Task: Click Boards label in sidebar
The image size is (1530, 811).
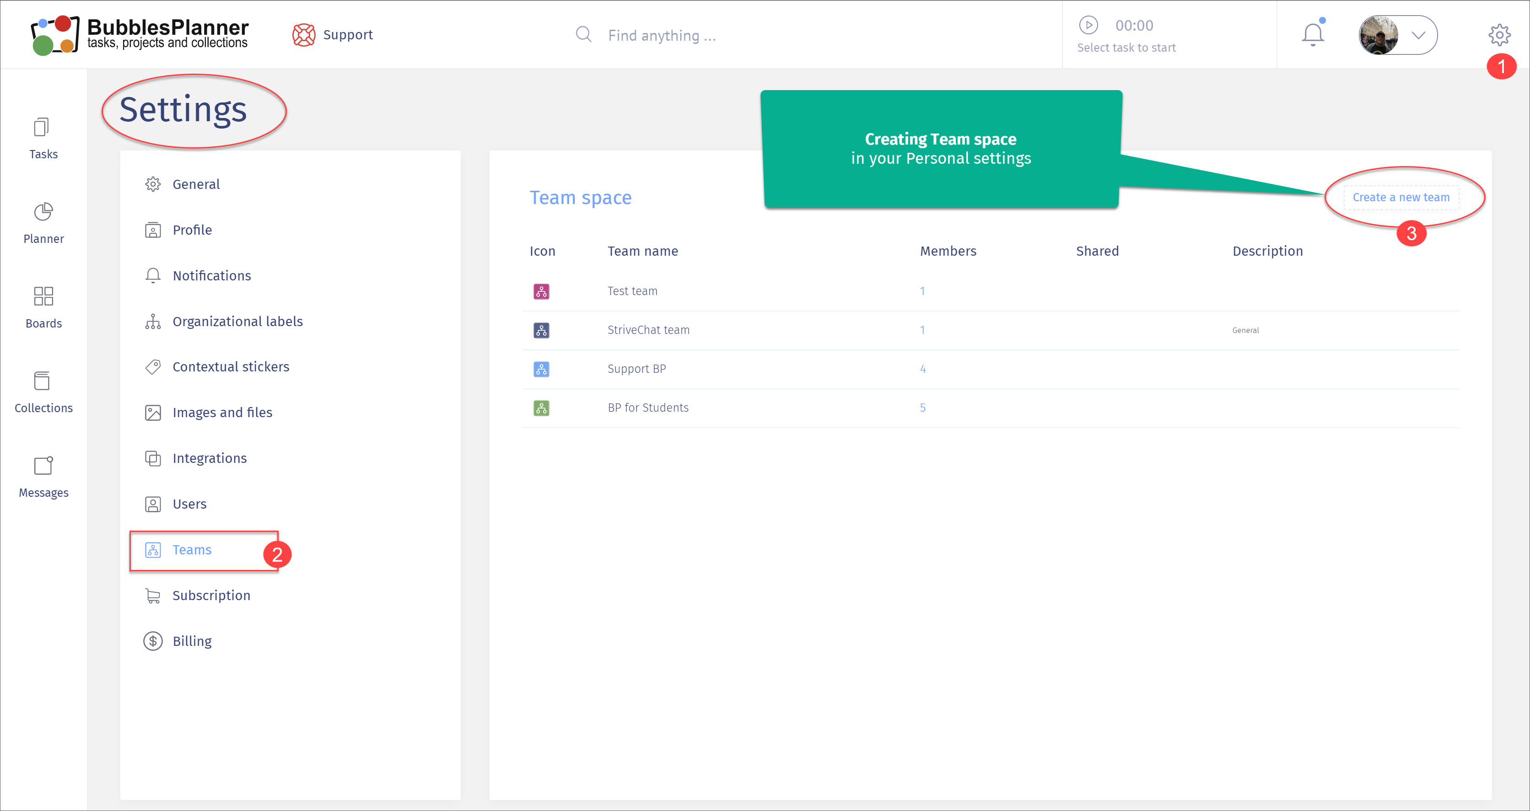Action: point(43,323)
